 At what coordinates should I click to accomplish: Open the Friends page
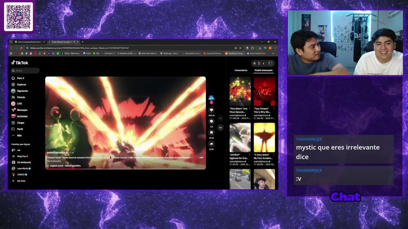[18, 97]
